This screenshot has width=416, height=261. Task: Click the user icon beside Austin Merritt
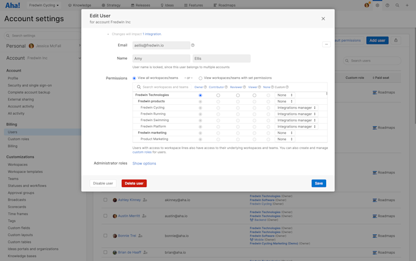[144, 216]
